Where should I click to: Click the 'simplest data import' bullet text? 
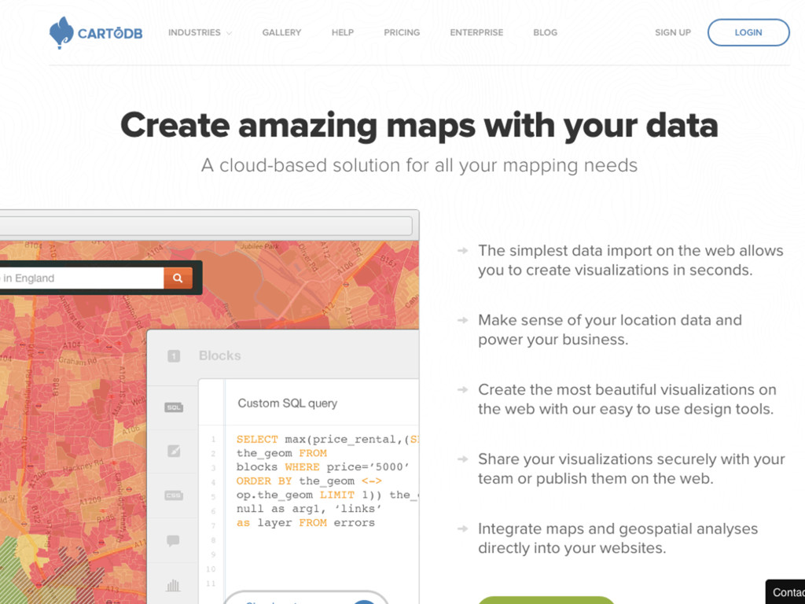[x=630, y=260]
